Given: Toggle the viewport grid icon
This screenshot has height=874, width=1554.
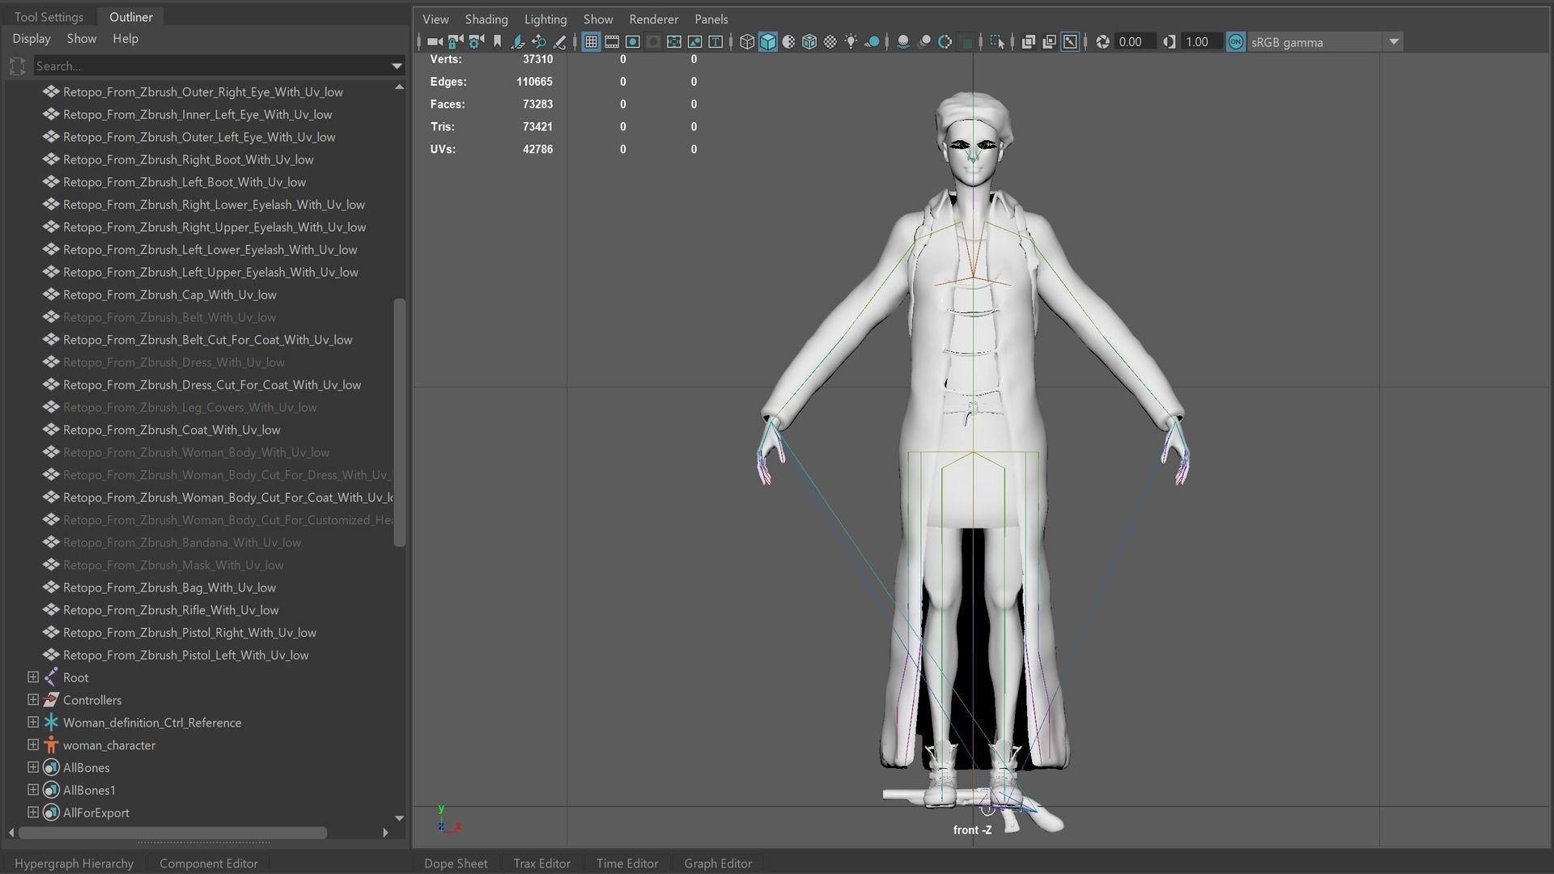Looking at the screenshot, I should 591,42.
